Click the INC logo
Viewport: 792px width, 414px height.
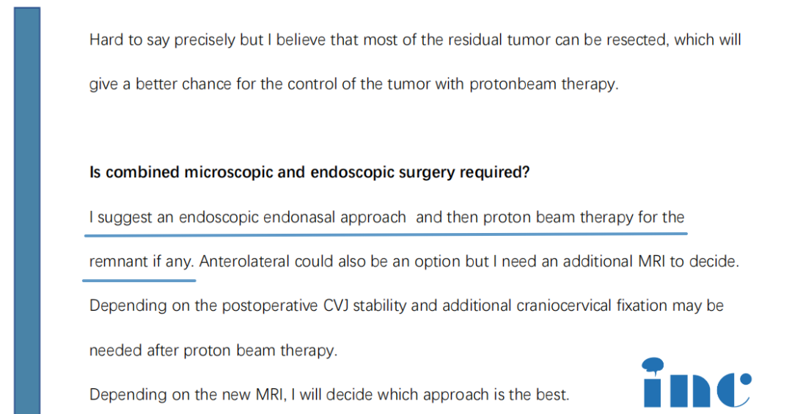(x=695, y=388)
